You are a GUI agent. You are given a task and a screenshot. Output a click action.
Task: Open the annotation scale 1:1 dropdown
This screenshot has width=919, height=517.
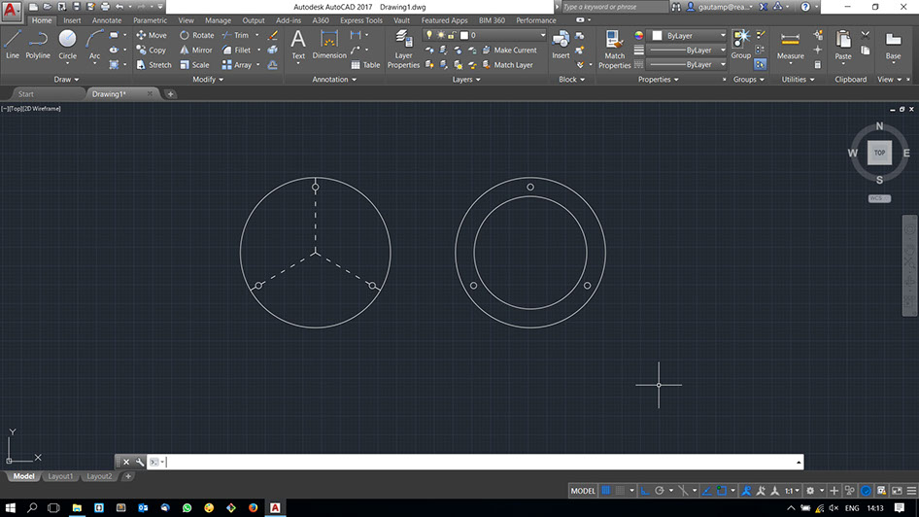(x=793, y=491)
